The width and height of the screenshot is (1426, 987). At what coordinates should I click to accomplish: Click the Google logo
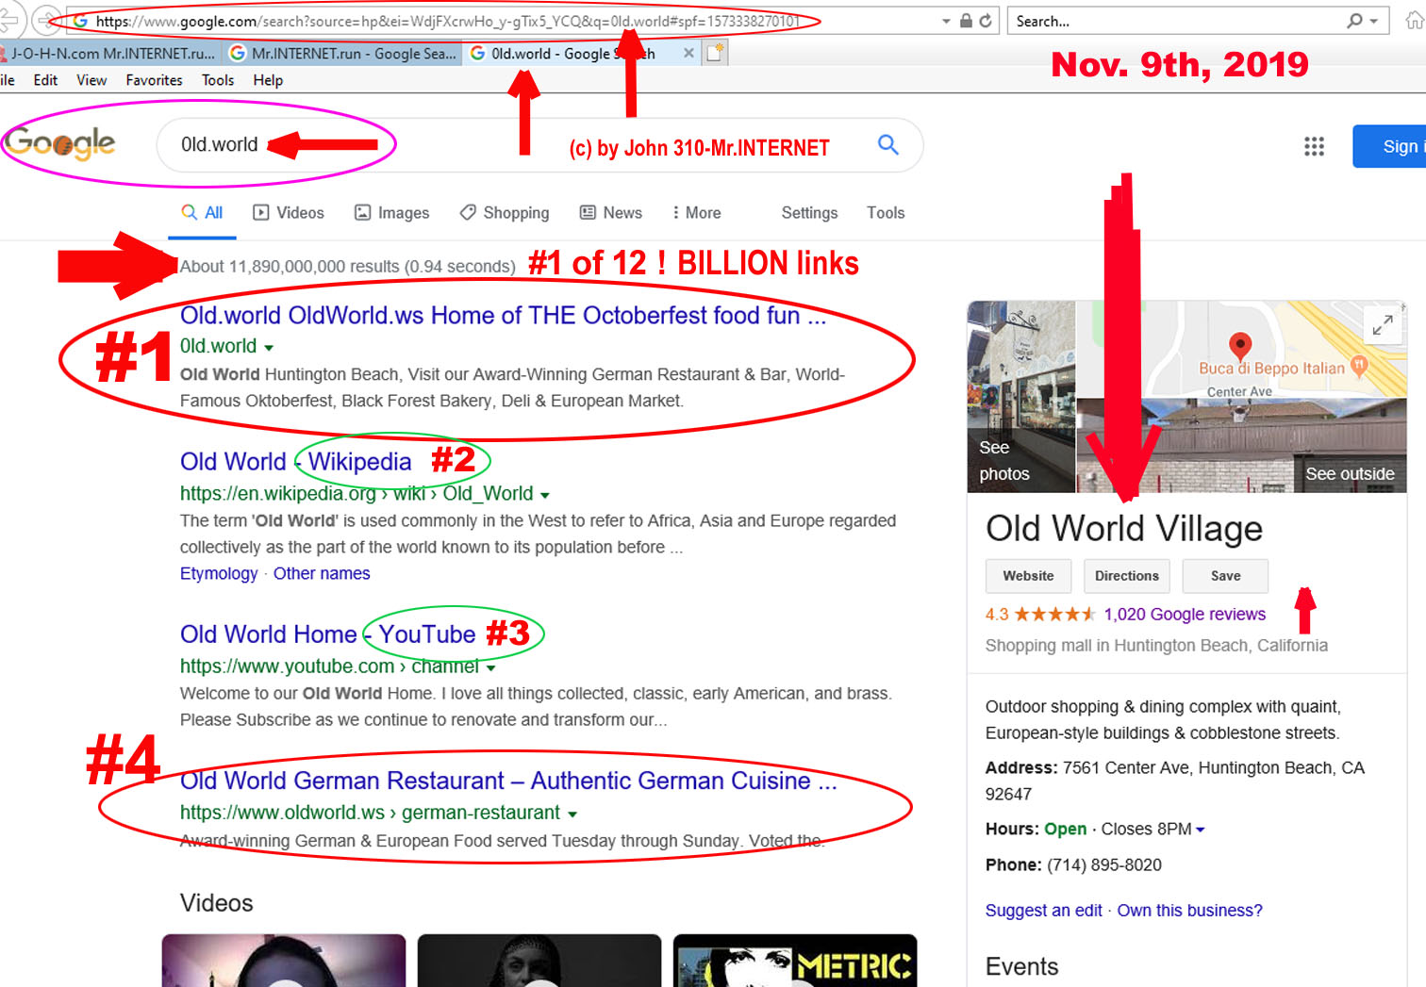coord(59,142)
